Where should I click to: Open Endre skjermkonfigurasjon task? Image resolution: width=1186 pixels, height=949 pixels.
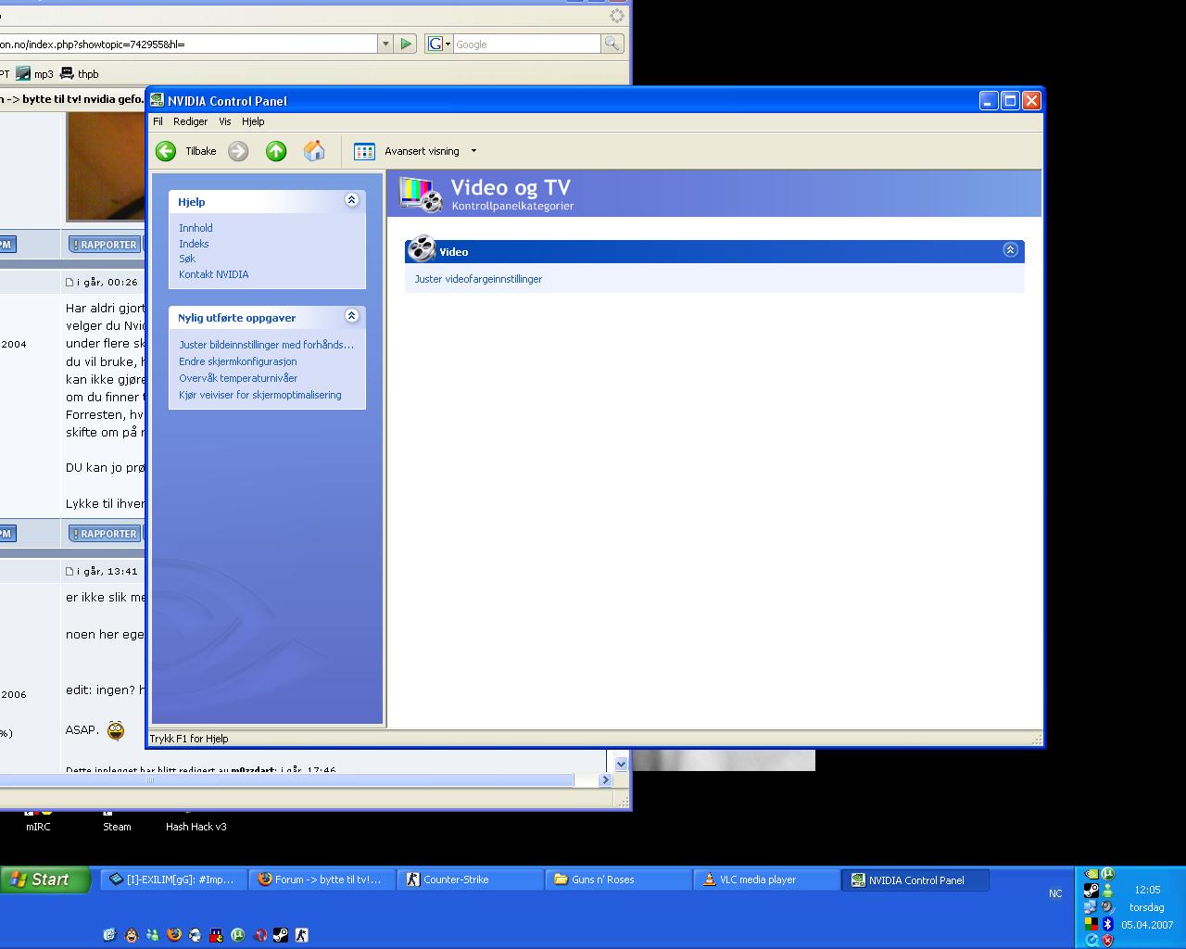tap(238, 361)
